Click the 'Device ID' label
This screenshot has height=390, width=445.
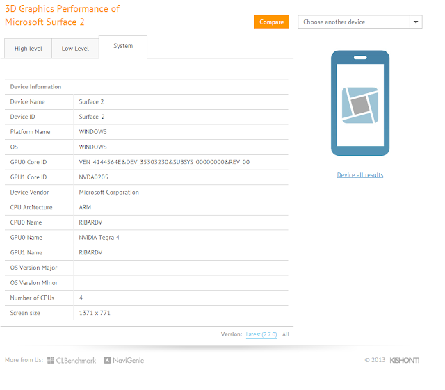point(22,117)
